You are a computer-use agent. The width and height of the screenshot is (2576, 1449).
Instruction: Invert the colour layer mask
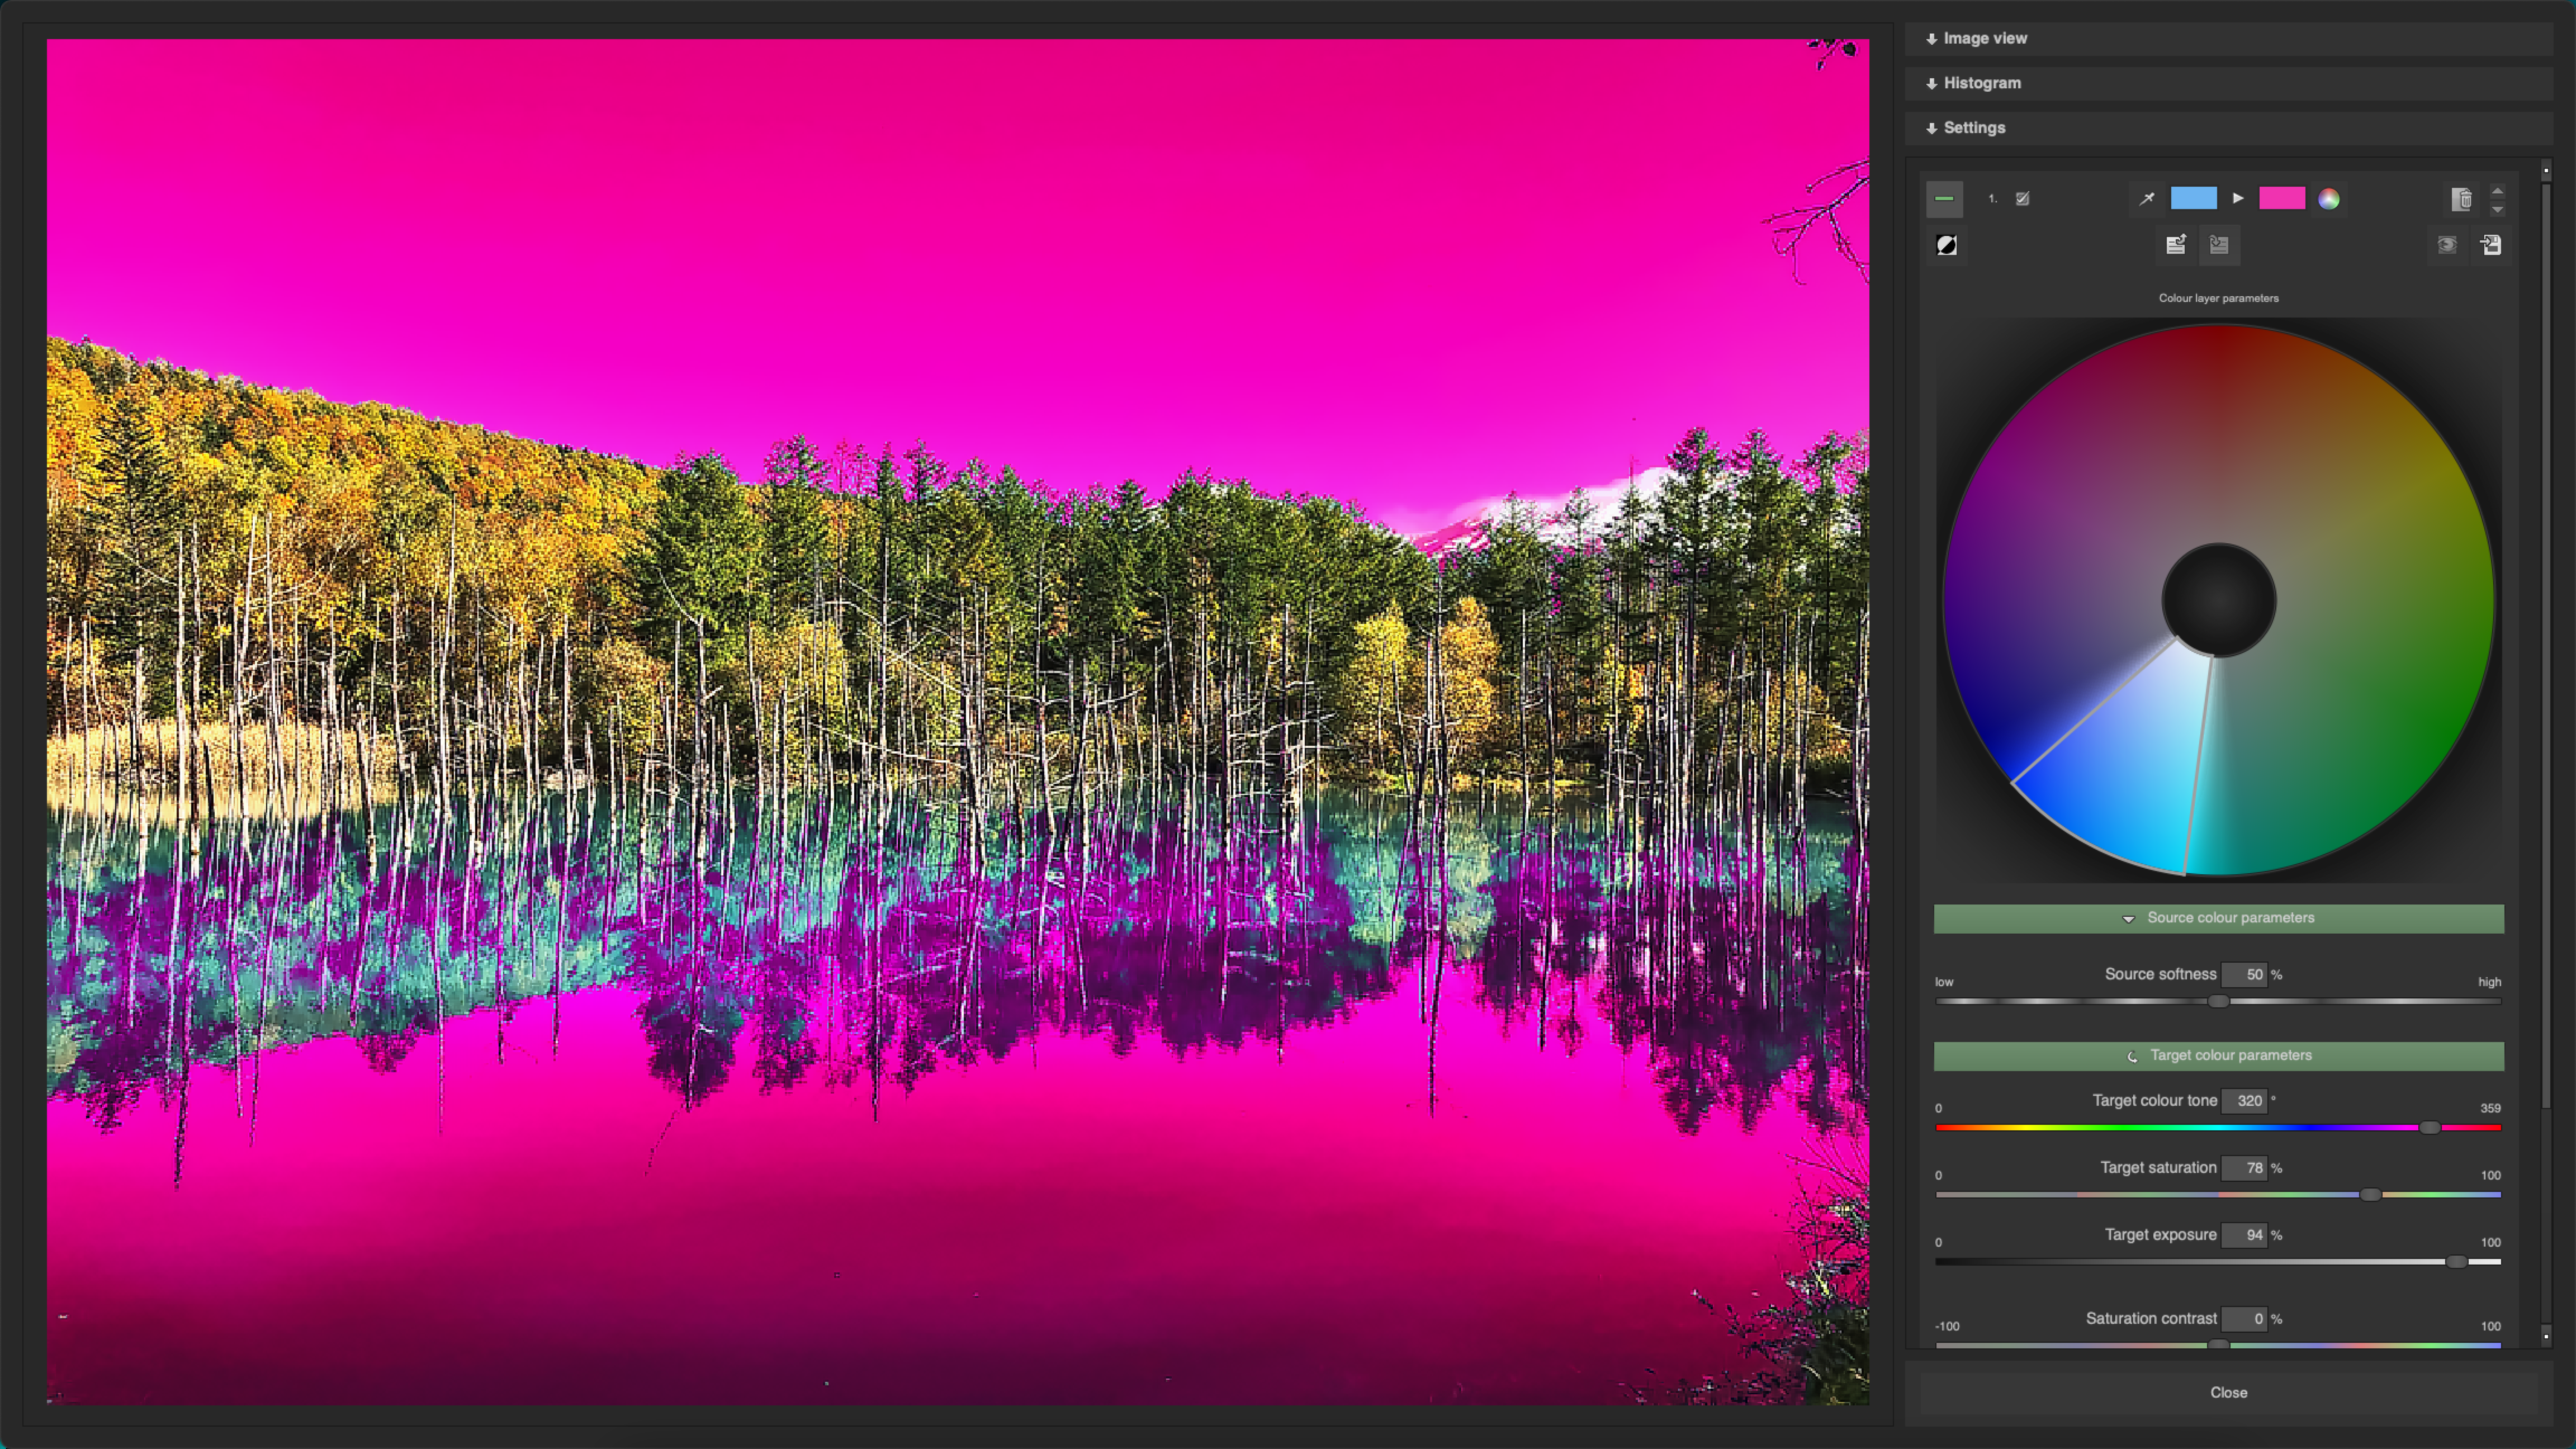point(1947,246)
